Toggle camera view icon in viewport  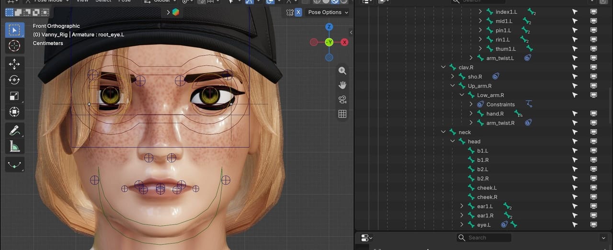(342, 99)
